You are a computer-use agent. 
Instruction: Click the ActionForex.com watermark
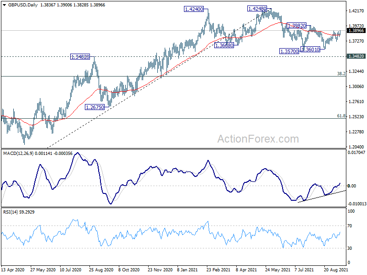(x=258, y=139)
